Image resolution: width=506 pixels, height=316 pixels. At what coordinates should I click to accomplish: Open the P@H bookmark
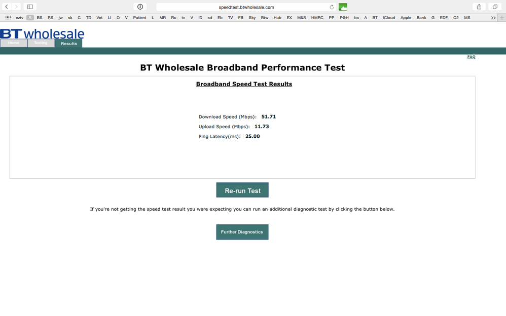pyautogui.click(x=344, y=18)
